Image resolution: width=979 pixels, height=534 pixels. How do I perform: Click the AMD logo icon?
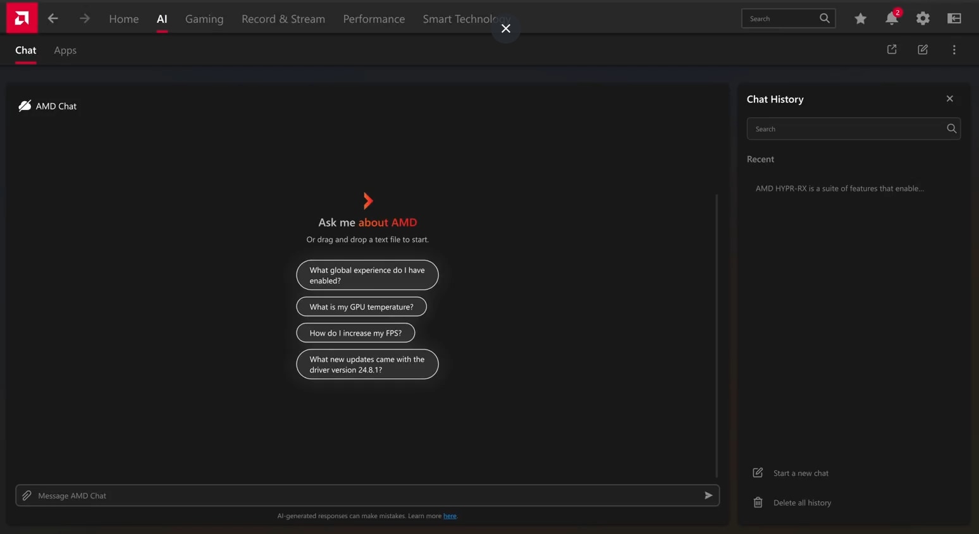pyautogui.click(x=22, y=18)
